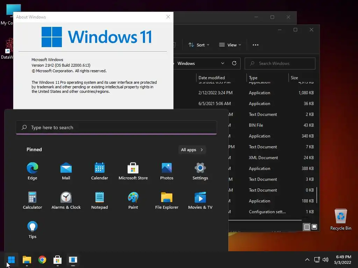Select the Text Document 2 KB row
This screenshot has height=268, width=358.
click(x=272, y=114)
